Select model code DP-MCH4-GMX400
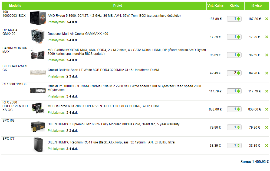Image resolution: width=270 pixels, height=171 pixels. 10,32
